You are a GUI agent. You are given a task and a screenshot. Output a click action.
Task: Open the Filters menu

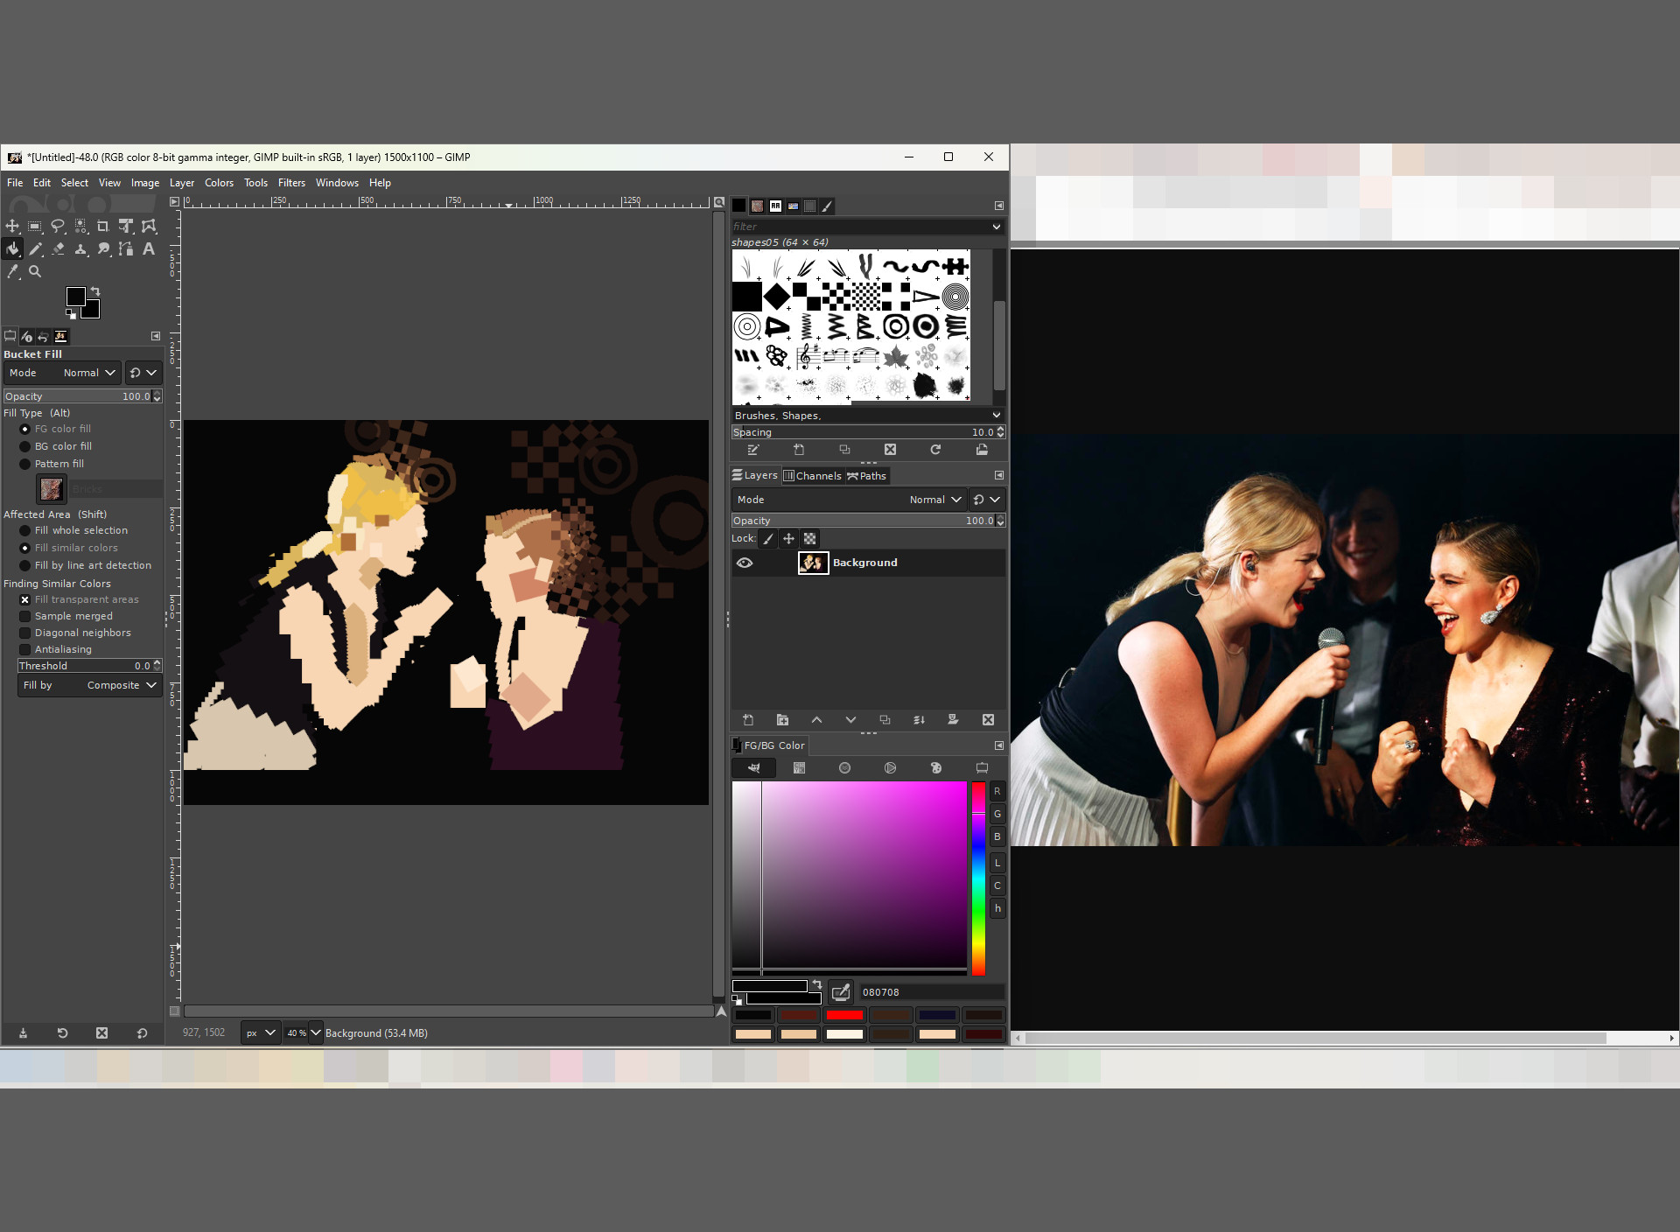pos(291,183)
